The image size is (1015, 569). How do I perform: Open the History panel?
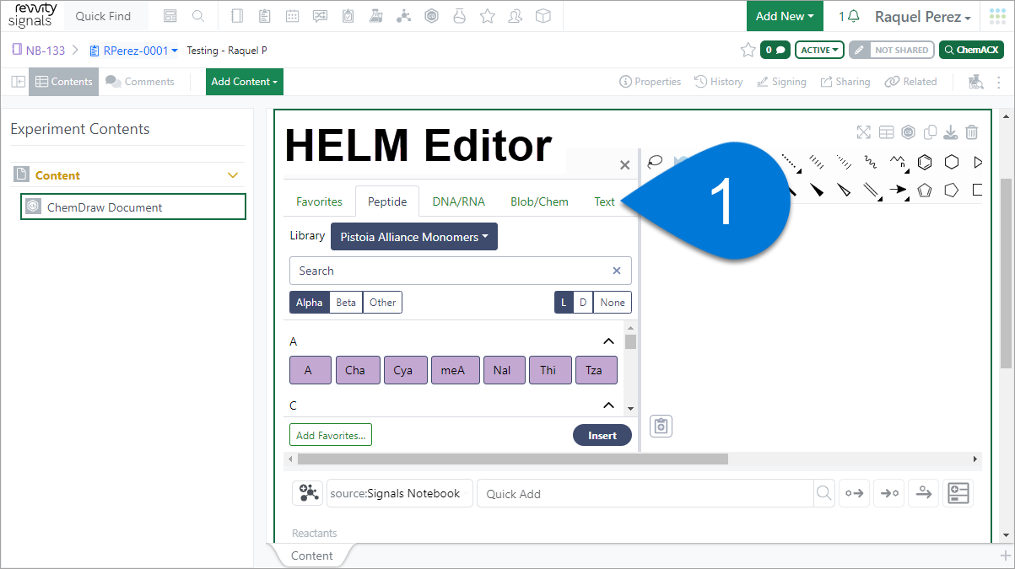pos(719,82)
